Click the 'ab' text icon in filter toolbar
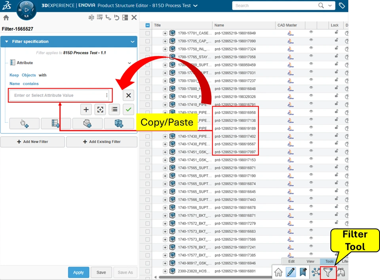380x280 pixels. 91,17
